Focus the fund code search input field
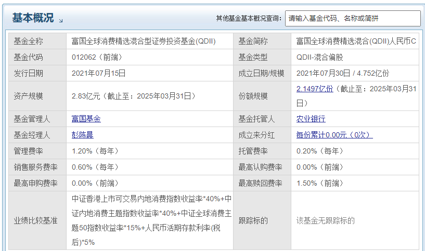Viewport: 425px width, 251px height. (353, 18)
